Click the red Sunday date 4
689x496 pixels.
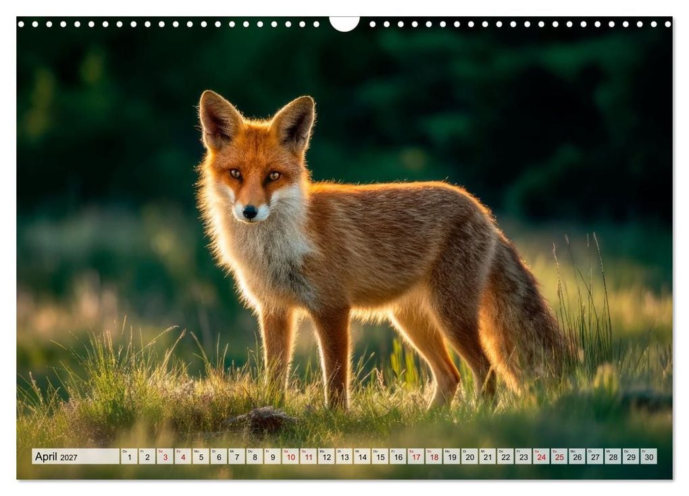coord(183,456)
